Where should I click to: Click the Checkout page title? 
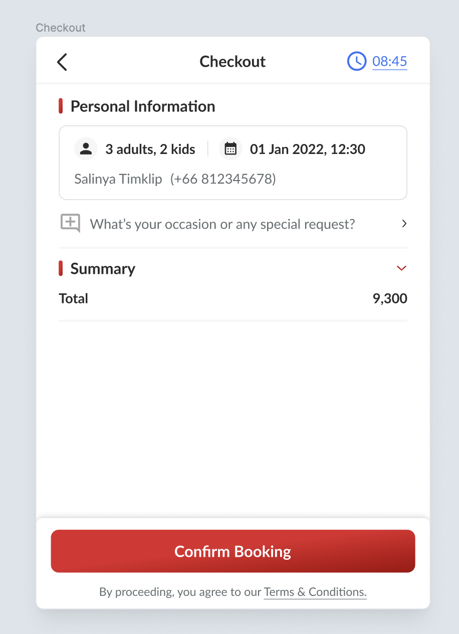233,62
